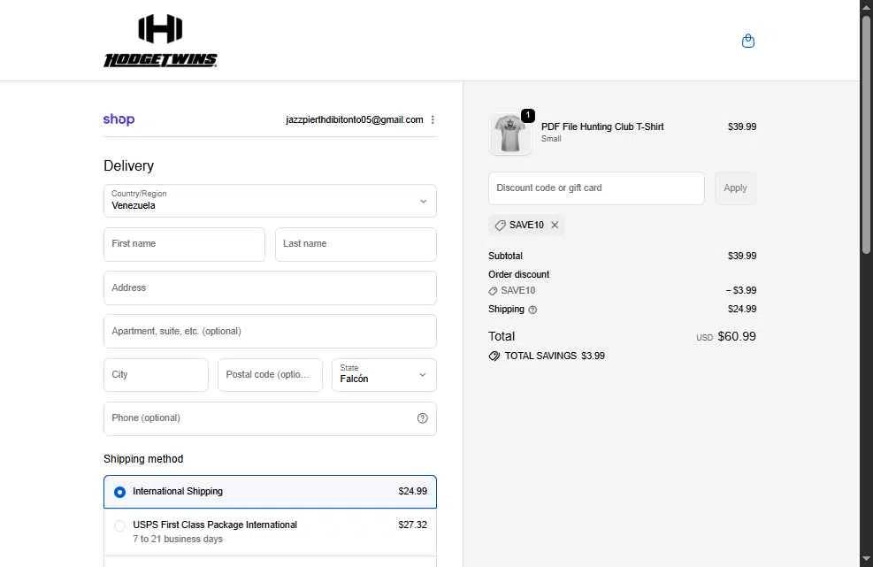Click the total savings tag icon

pos(494,356)
